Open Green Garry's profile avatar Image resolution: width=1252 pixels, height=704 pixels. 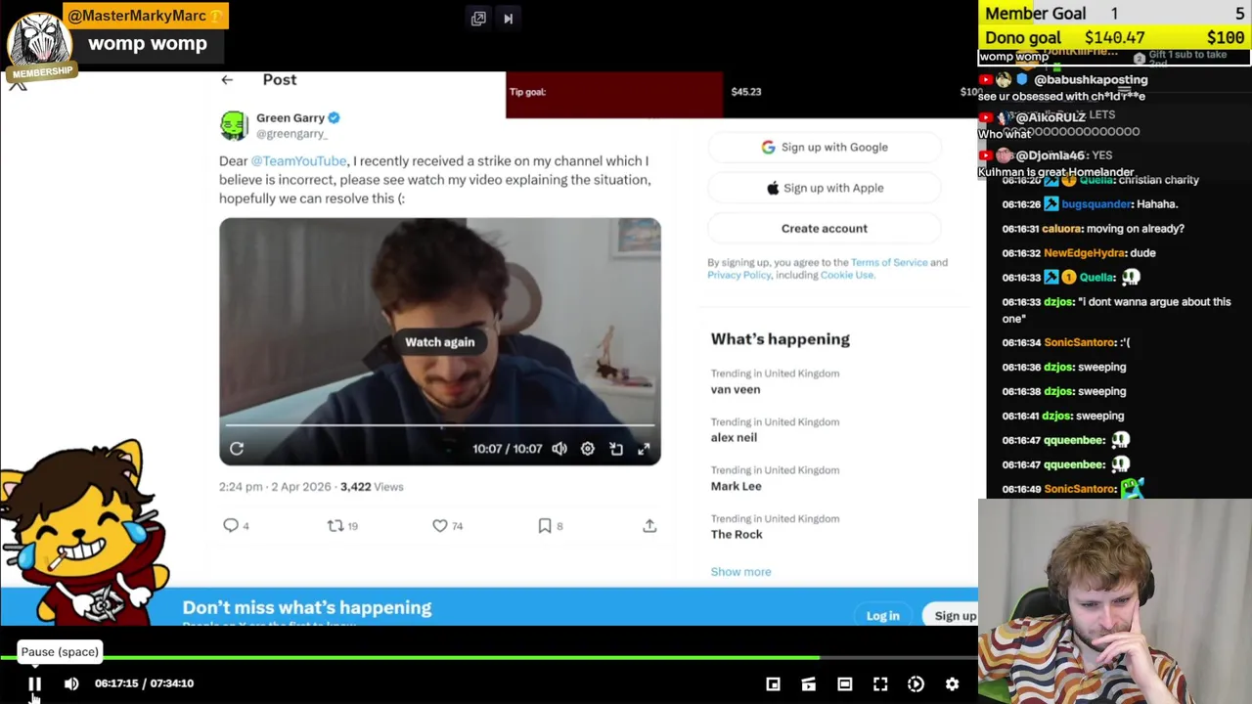click(x=234, y=126)
